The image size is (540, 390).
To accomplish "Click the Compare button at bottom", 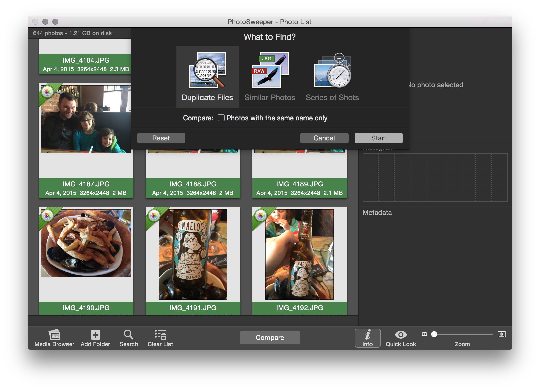I will click(x=269, y=338).
